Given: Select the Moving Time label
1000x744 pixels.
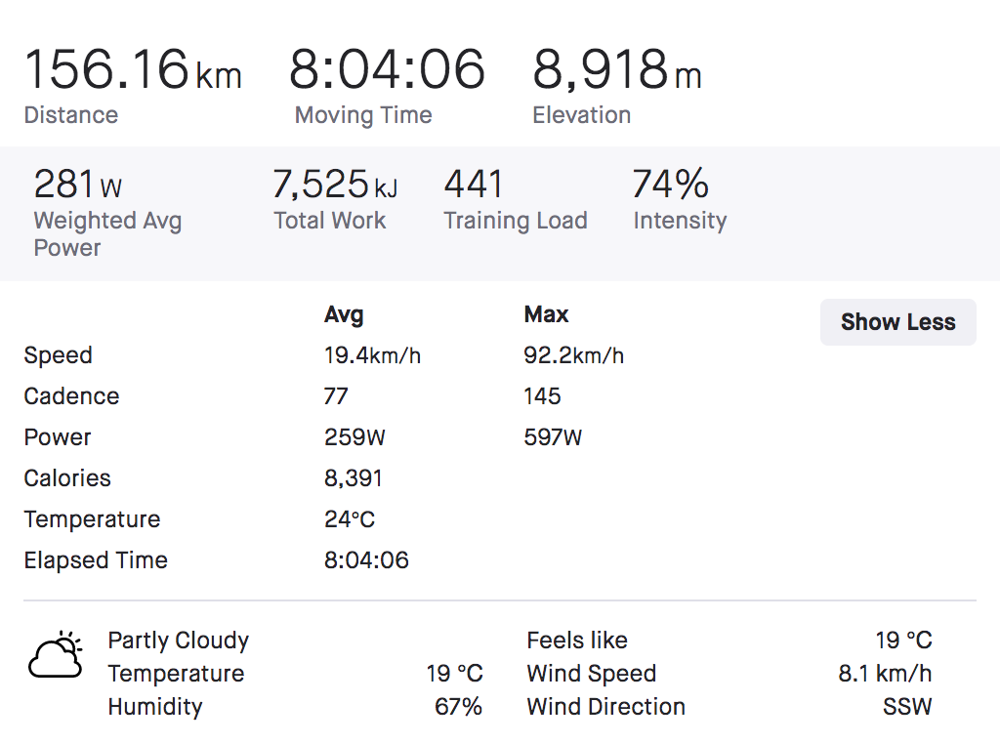Looking at the screenshot, I should coord(363,115).
